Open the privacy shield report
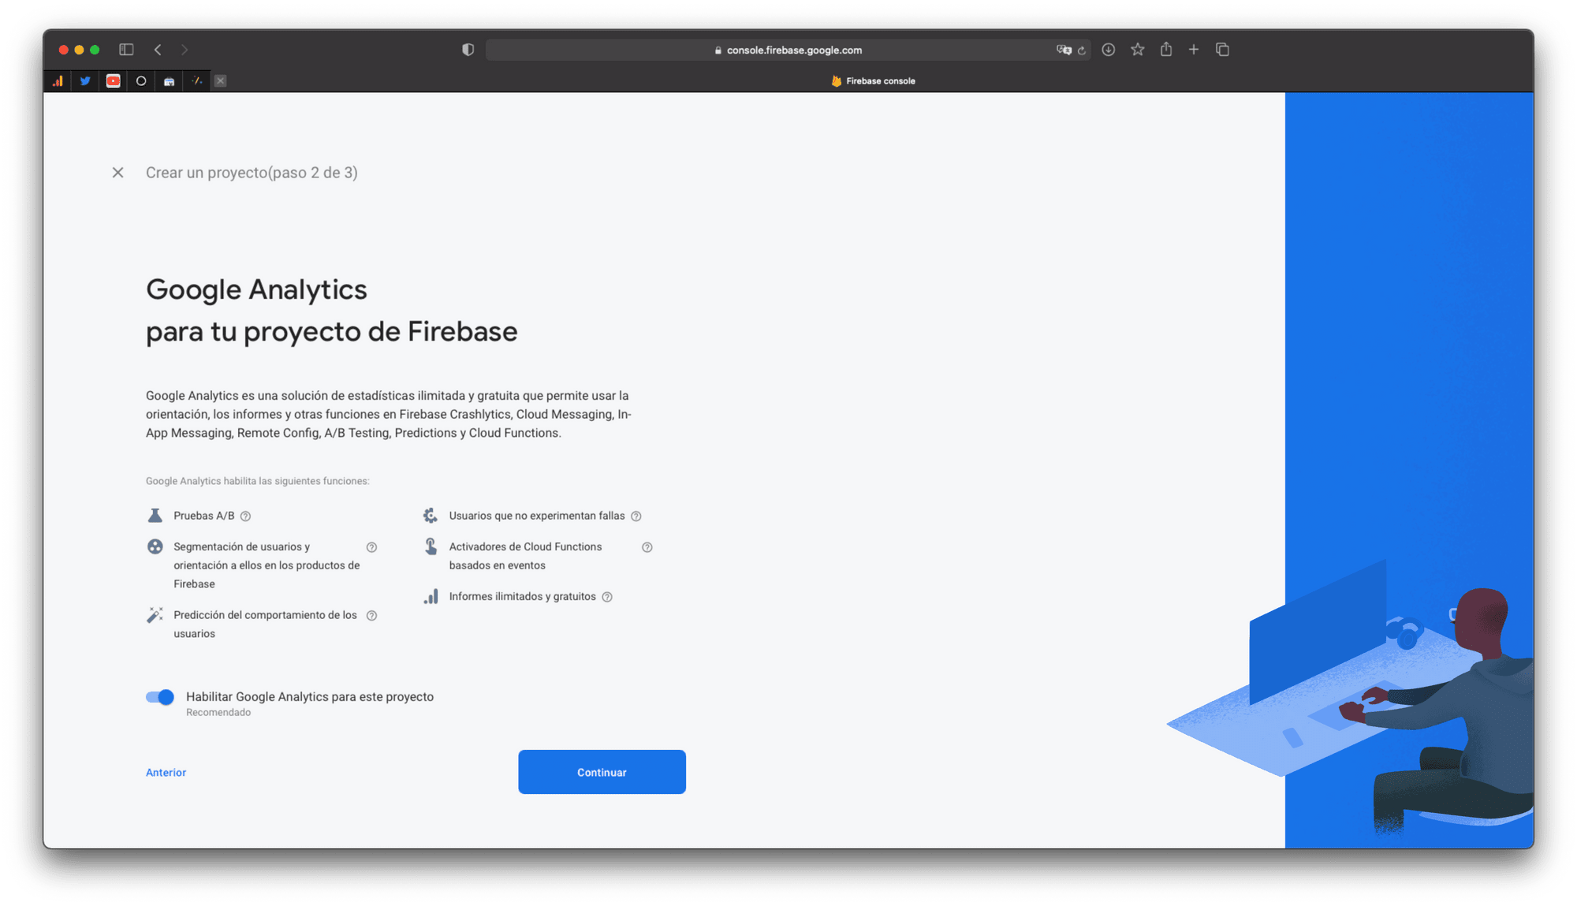1577x906 pixels. pyautogui.click(x=468, y=50)
